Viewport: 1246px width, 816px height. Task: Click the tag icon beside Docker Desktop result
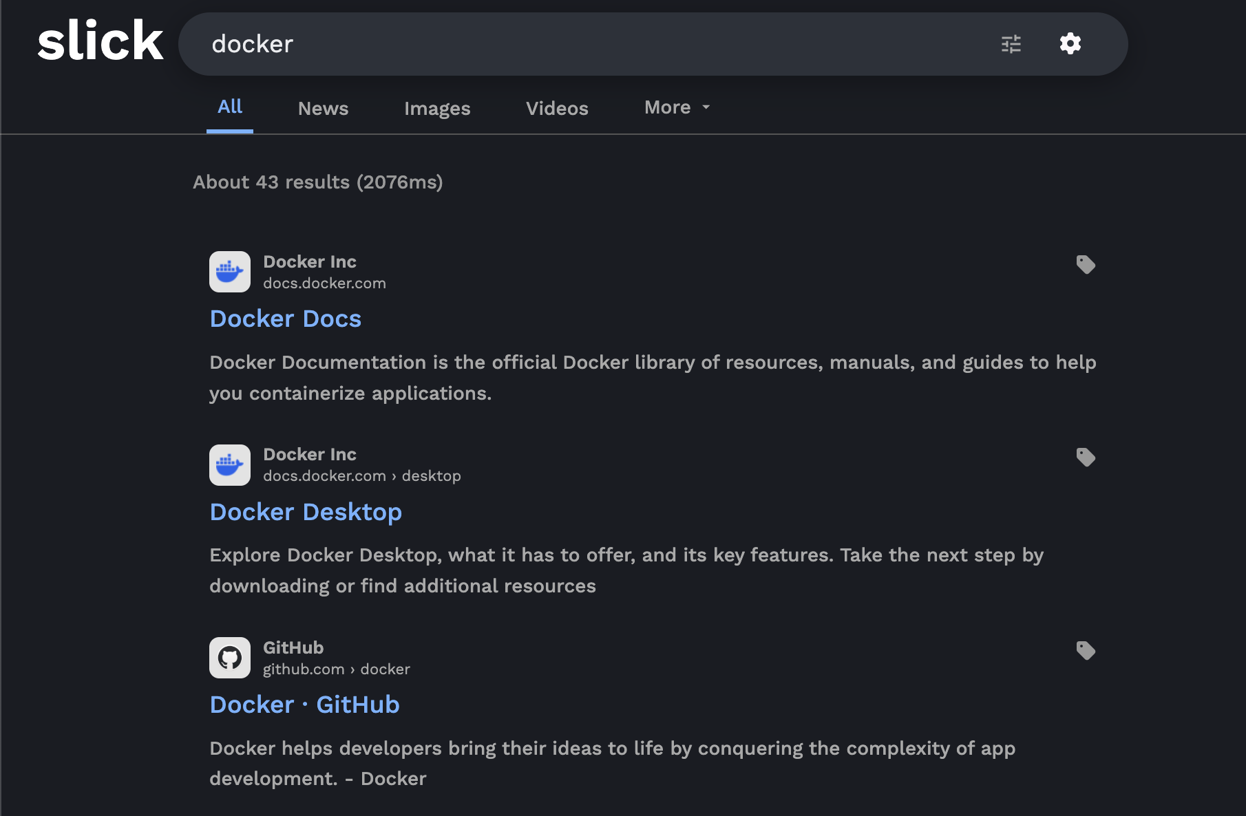pos(1085,456)
